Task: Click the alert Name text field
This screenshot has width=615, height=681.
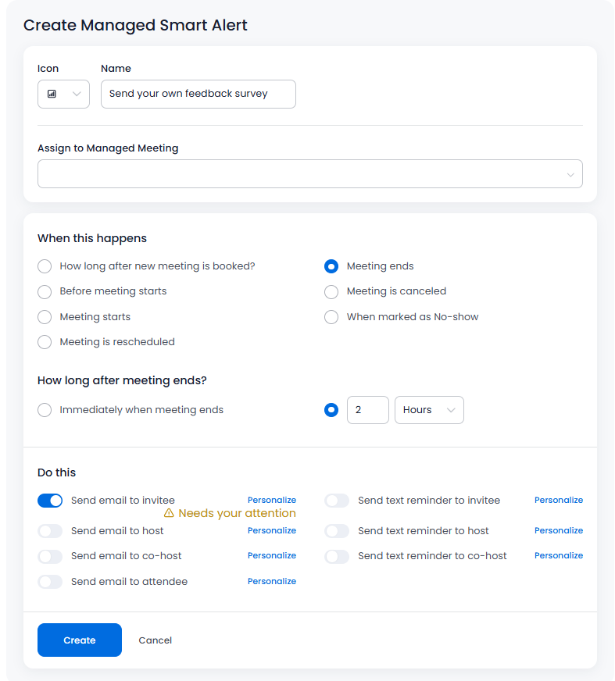Action: tap(198, 94)
